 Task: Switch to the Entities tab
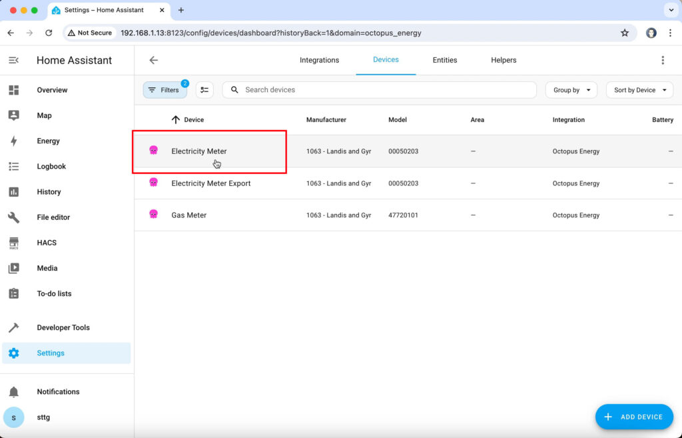pos(444,60)
